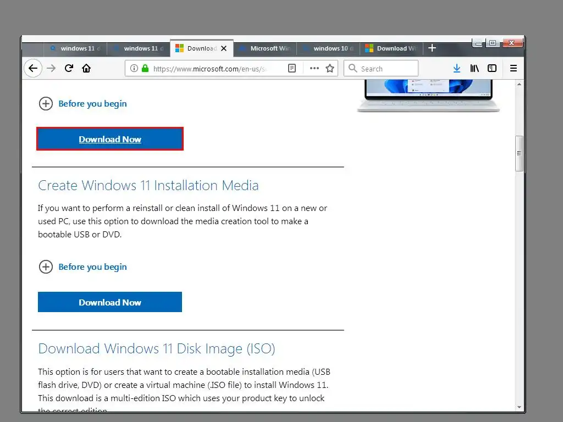Screen dimensions: 563x422
Task: Expand Before you begin under Installation Media
Action: (83, 267)
